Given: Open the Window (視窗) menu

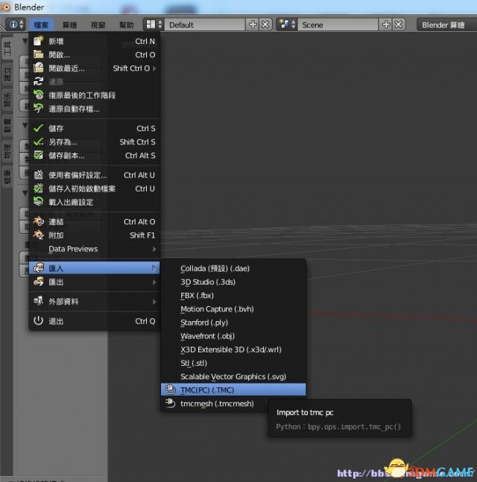Looking at the screenshot, I should [x=98, y=25].
